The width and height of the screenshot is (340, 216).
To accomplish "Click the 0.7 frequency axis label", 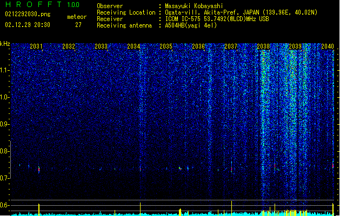I will coord(5,178).
